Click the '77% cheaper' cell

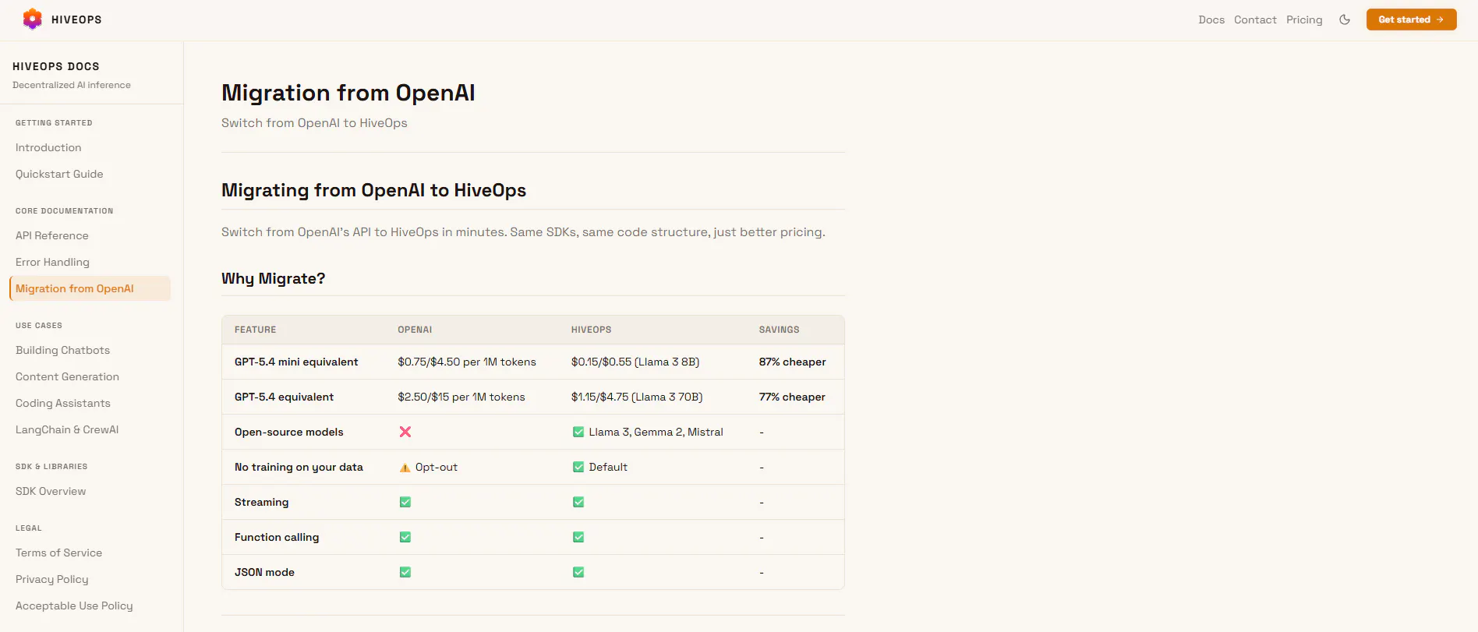point(792,397)
